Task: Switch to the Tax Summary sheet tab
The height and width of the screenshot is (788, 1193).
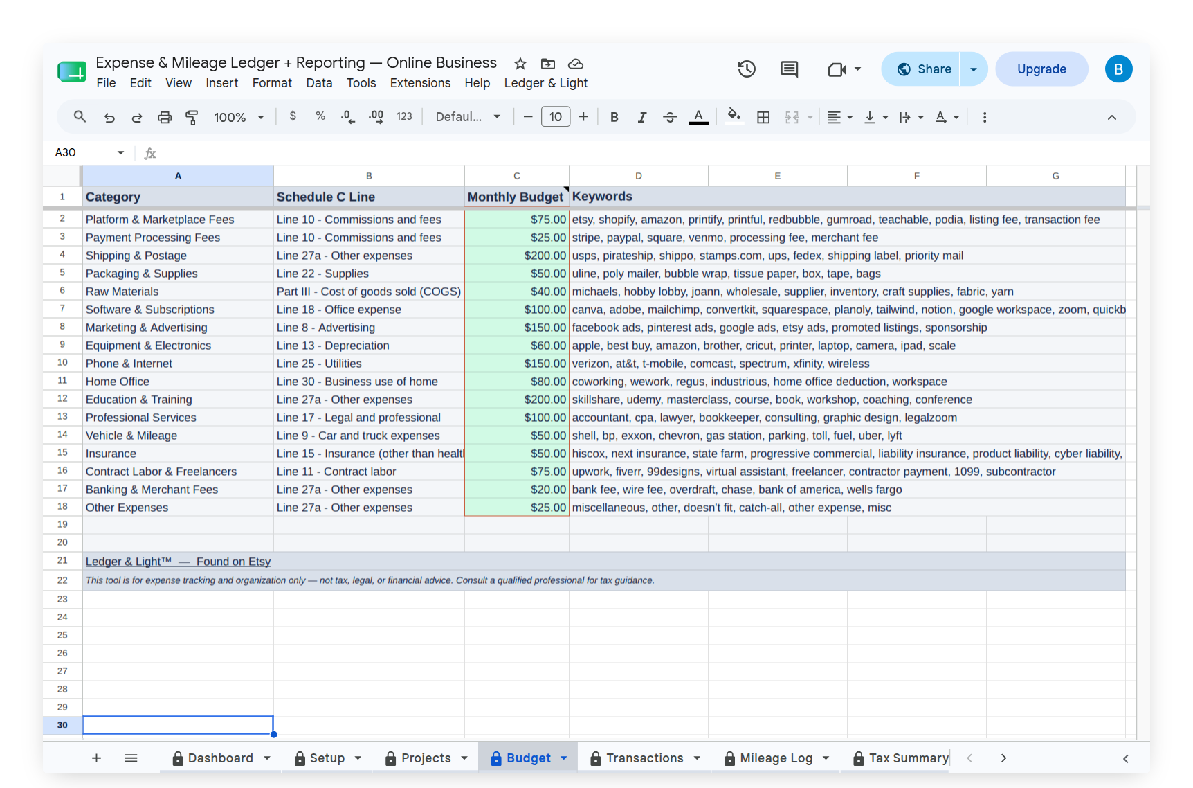Action: (x=900, y=758)
